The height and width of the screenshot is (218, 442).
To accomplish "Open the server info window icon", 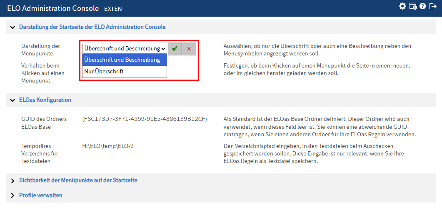I will tap(413, 6).
